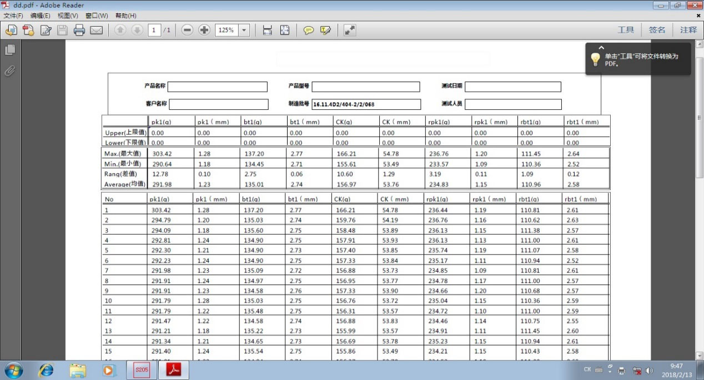Click the Max. rbt1(g) value 111.45
This screenshot has height=380, width=704.
tap(531, 154)
